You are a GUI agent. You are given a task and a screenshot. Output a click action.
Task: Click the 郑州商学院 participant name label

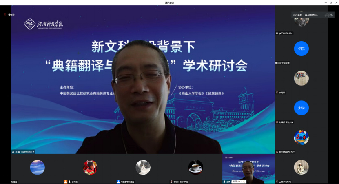click(x=287, y=152)
